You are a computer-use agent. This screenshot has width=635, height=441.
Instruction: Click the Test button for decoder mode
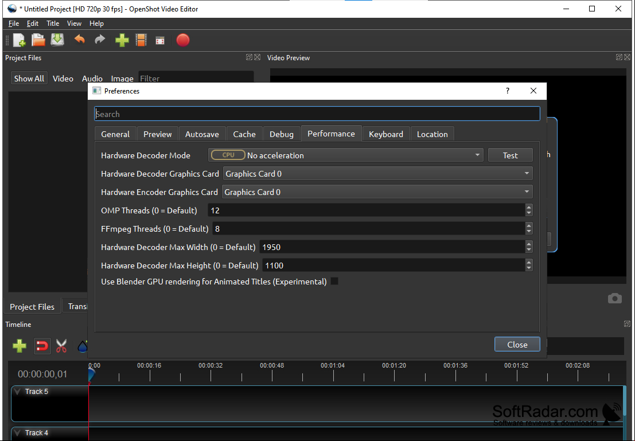[511, 155]
